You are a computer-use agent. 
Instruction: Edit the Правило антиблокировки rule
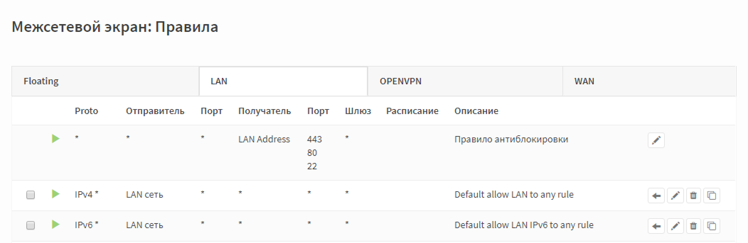click(656, 140)
